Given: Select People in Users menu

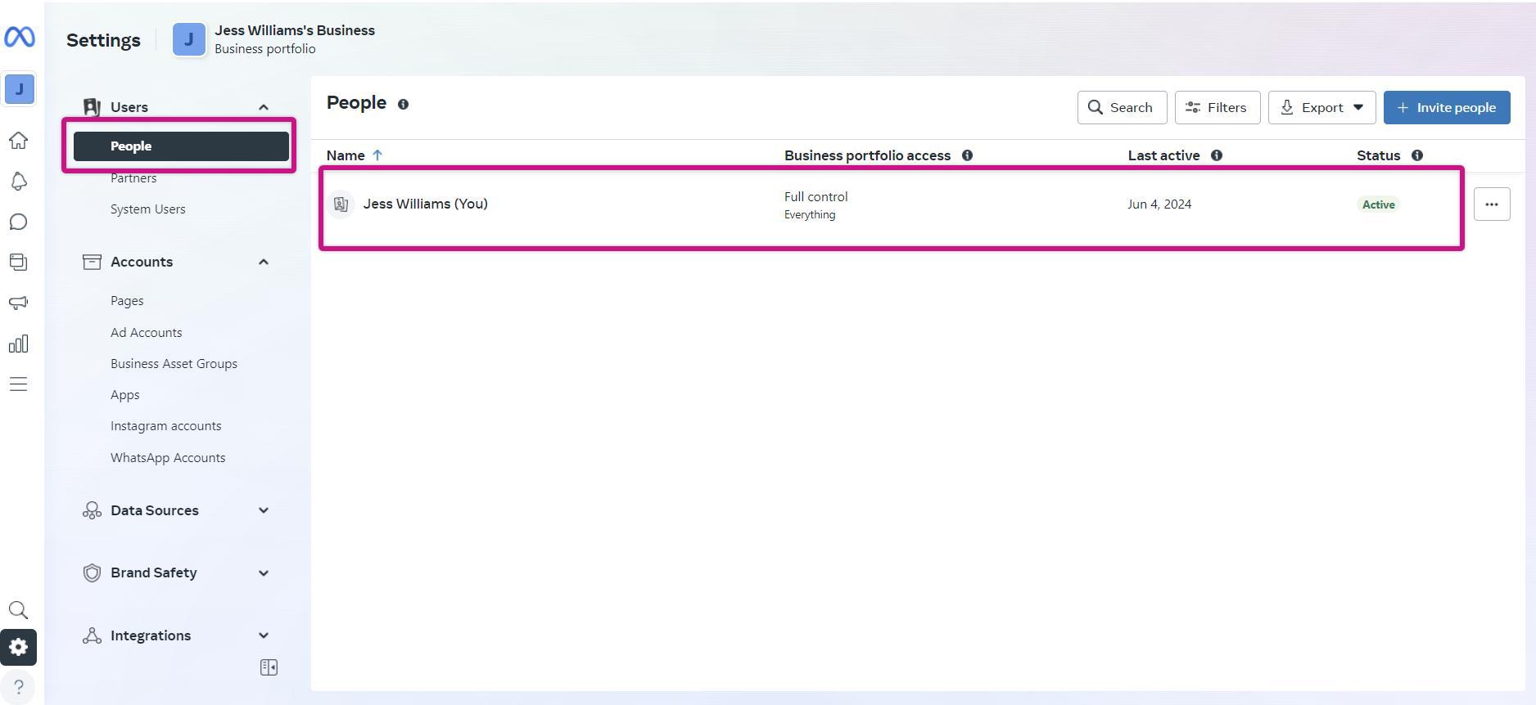Looking at the screenshot, I should [181, 146].
